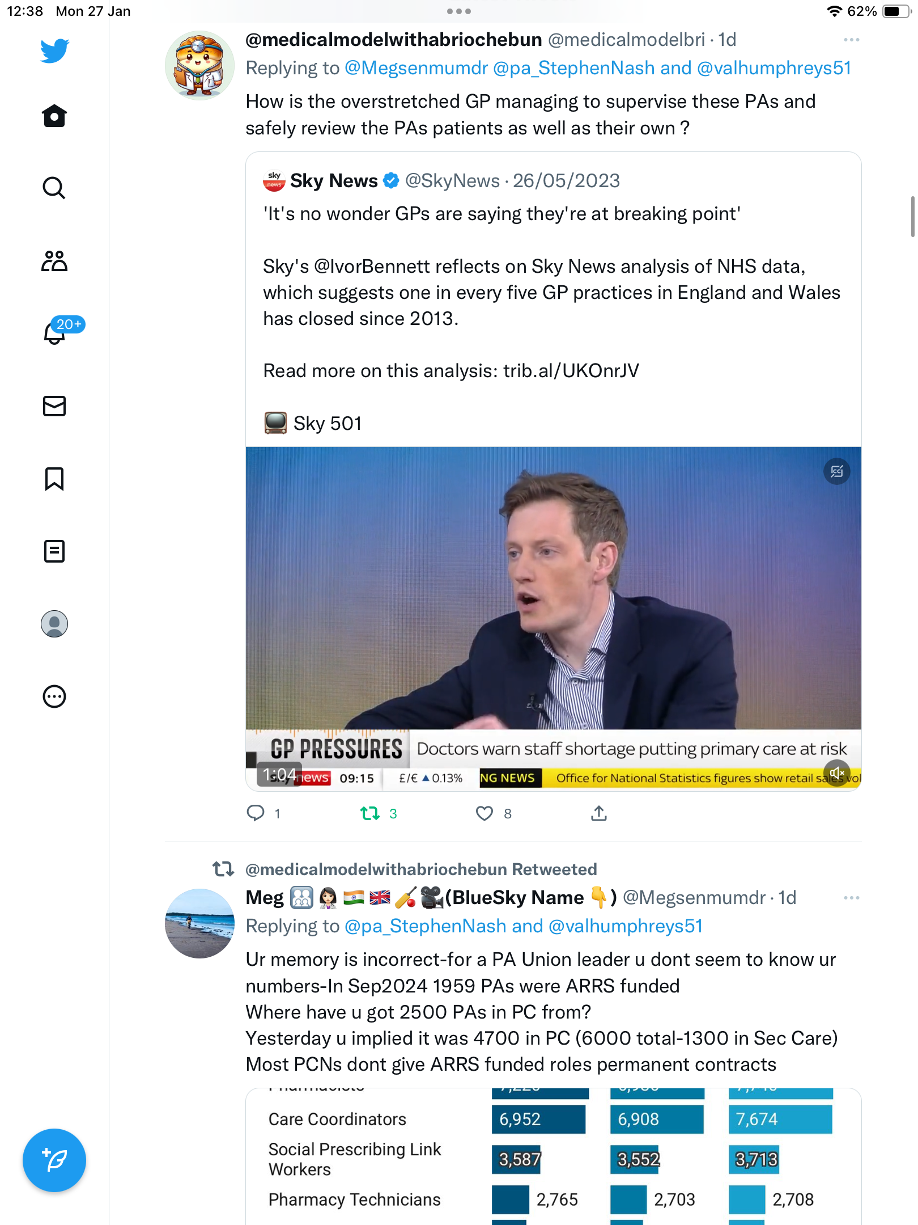
Task: Open the More circle icon in sidebar
Action: click(54, 696)
